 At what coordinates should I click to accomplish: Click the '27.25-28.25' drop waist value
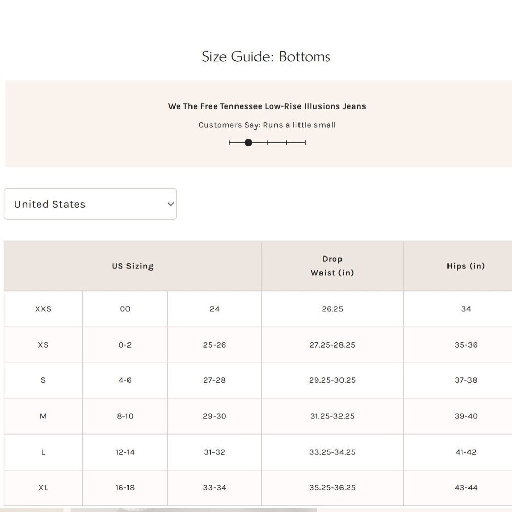pos(332,345)
